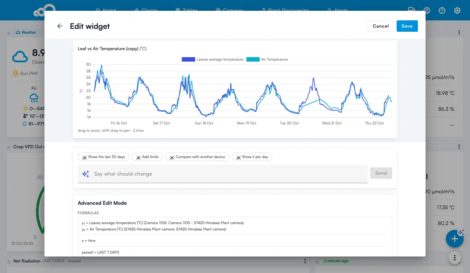This screenshot has height=273, width=470.
Task: Click the devices icon in top header
Action: [x=412, y=10]
